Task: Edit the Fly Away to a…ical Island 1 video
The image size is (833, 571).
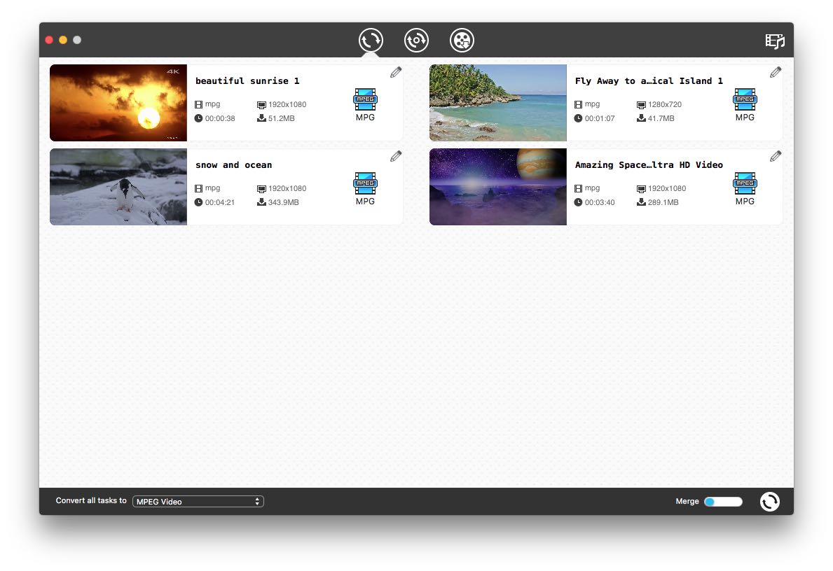Action: pyautogui.click(x=776, y=72)
